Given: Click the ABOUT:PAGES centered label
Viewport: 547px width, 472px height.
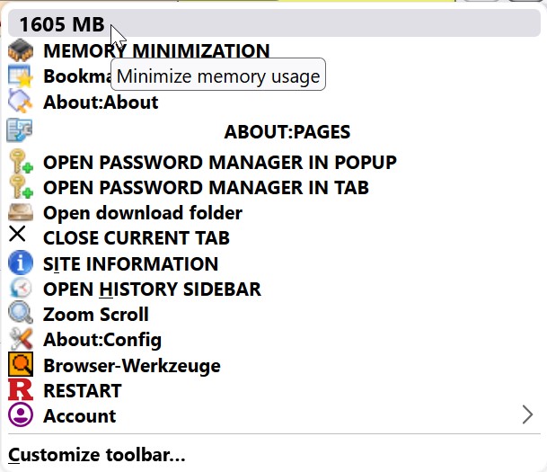Looking at the screenshot, I should [x=287, y=132].
